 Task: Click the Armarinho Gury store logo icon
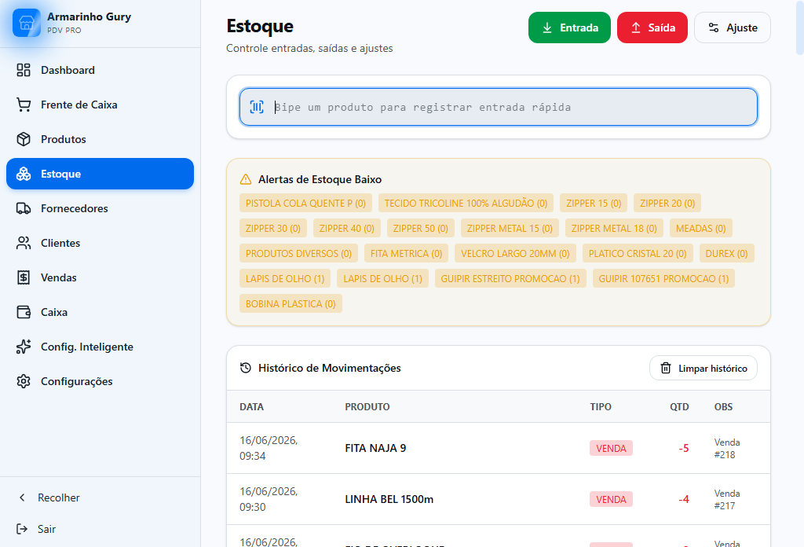27,23
